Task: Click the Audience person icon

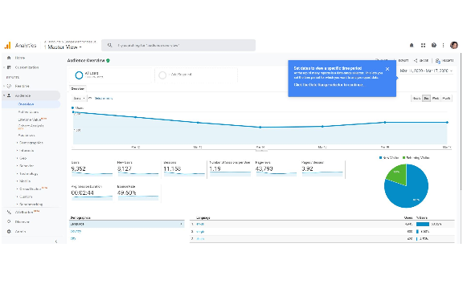Action: tap(9, 95)
